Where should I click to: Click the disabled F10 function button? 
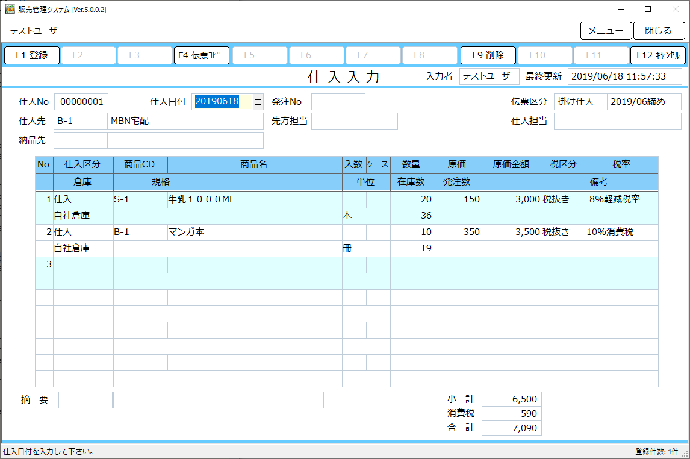coord(545,55)
